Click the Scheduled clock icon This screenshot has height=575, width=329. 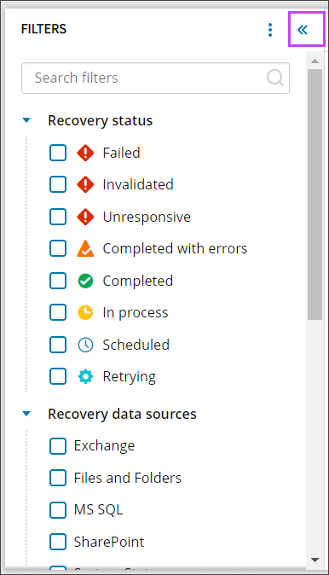click(85, 345)
